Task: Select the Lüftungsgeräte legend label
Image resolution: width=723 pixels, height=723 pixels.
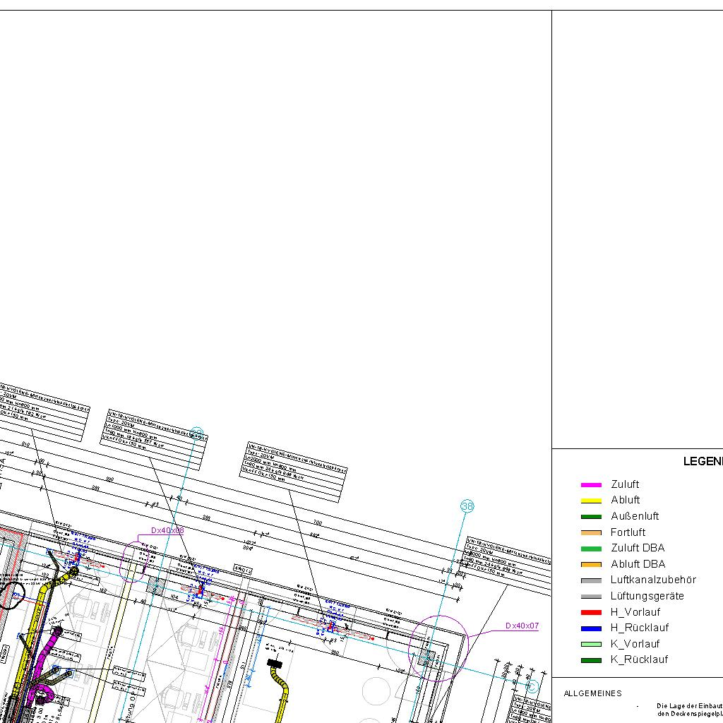Action: click(647, 596)
